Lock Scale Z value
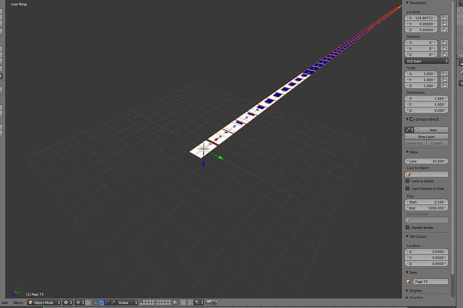463x308 pixels. tap(444, 86)
